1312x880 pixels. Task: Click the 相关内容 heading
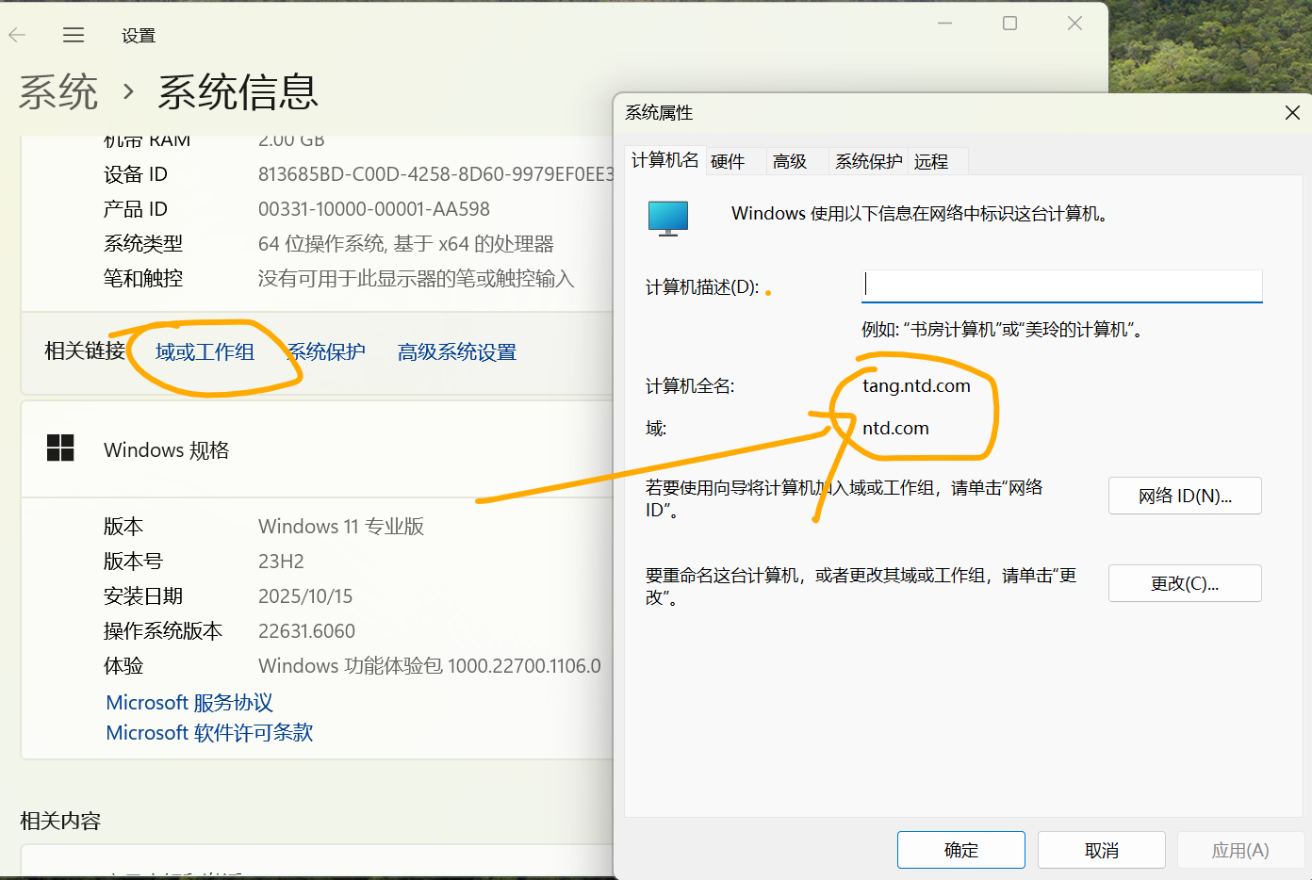60,821
